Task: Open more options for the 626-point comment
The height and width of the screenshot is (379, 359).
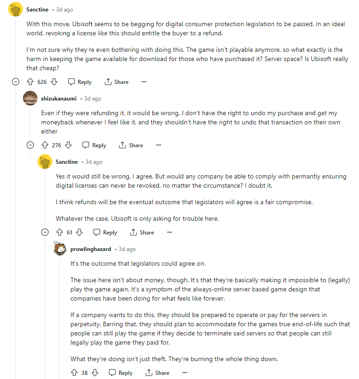Action: click(x=144, y=82)
